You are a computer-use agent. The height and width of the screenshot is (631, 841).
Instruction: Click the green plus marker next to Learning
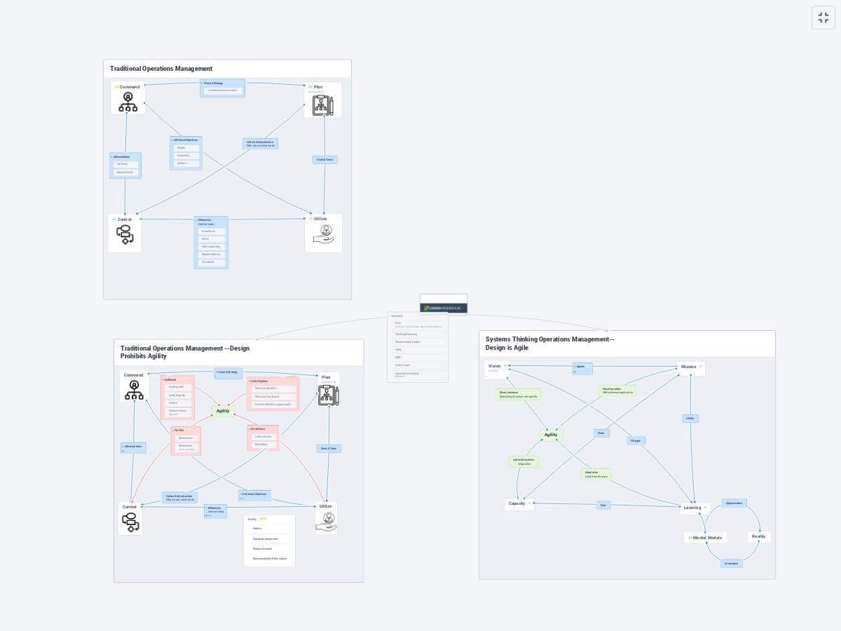click(x=705, y=507)
